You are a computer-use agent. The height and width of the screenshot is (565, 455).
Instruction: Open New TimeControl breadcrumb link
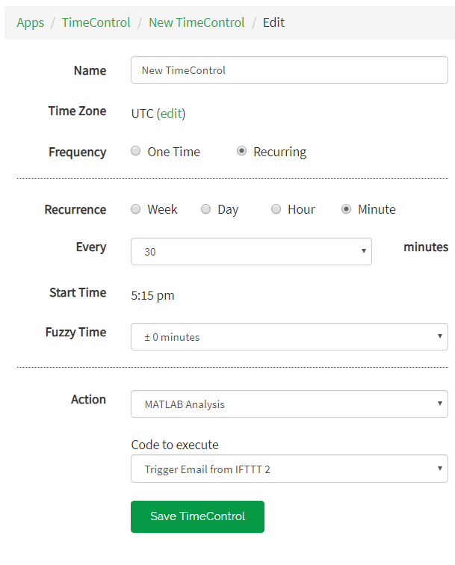(x=196, y=22)
